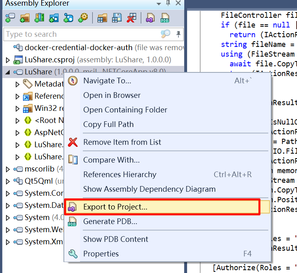This screenshot has height=273, width=297.
Task: Click the Save Assembly List floppy icon
Action: click(x=117, y=18)
